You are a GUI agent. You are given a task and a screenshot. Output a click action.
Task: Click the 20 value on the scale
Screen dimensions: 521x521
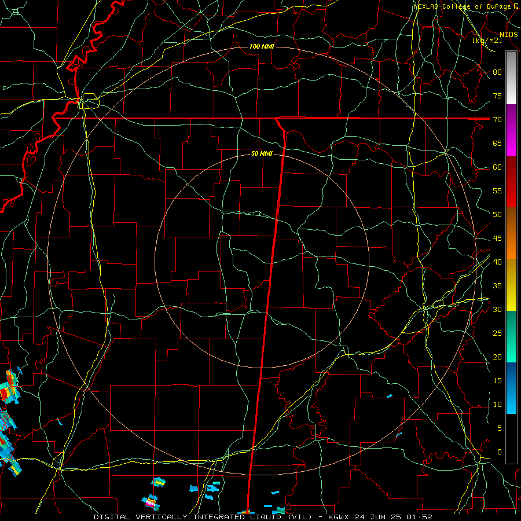coord(497,357)
